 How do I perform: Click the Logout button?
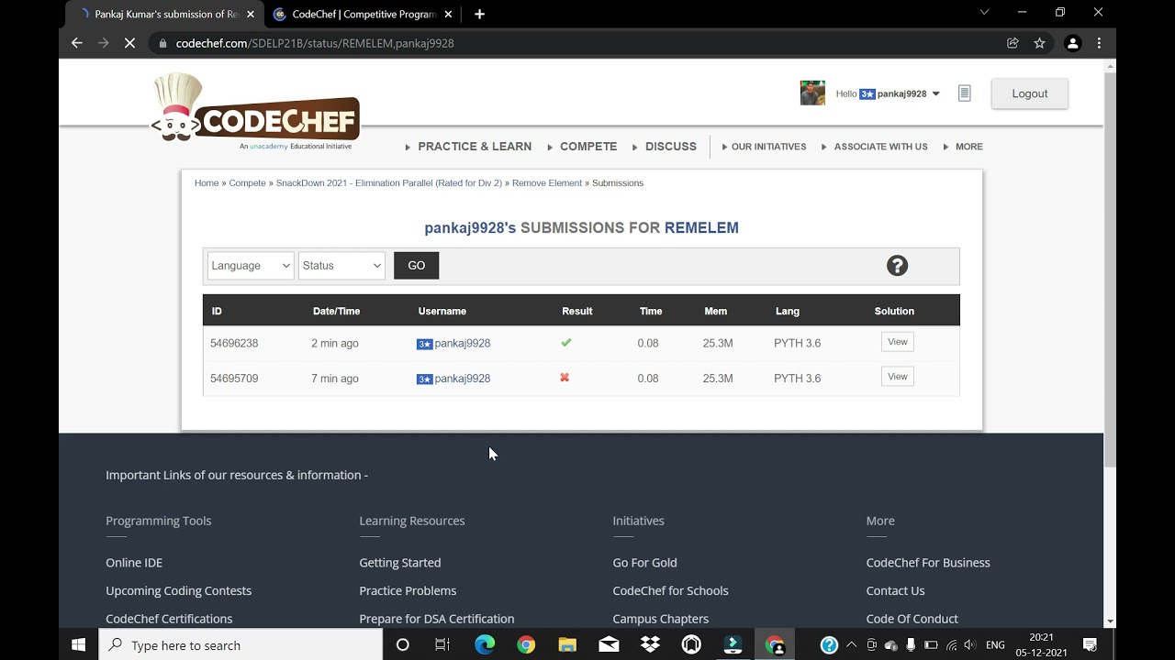[x=1029, y=93]
